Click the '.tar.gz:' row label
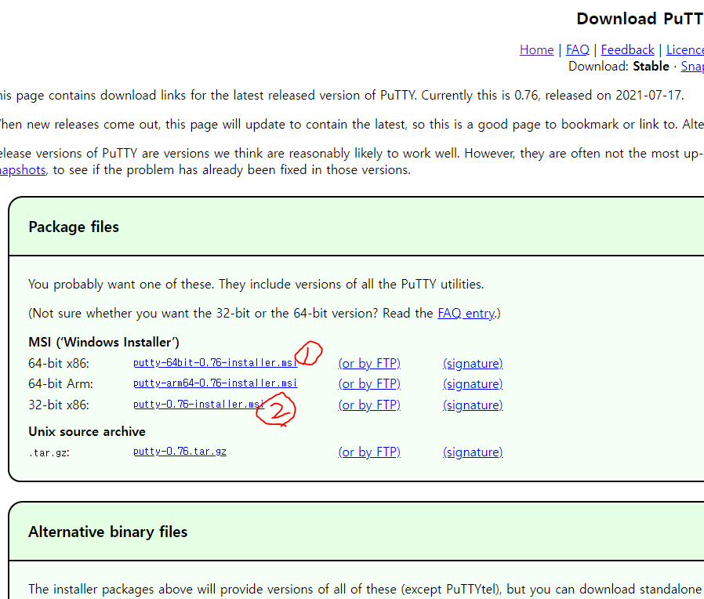The width and height of the screenshot is (704, 599). [x=49, y=453]
